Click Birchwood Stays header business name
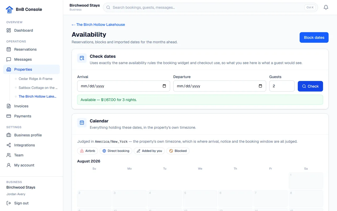Screen dimensions: 337x211 point(85,5)
